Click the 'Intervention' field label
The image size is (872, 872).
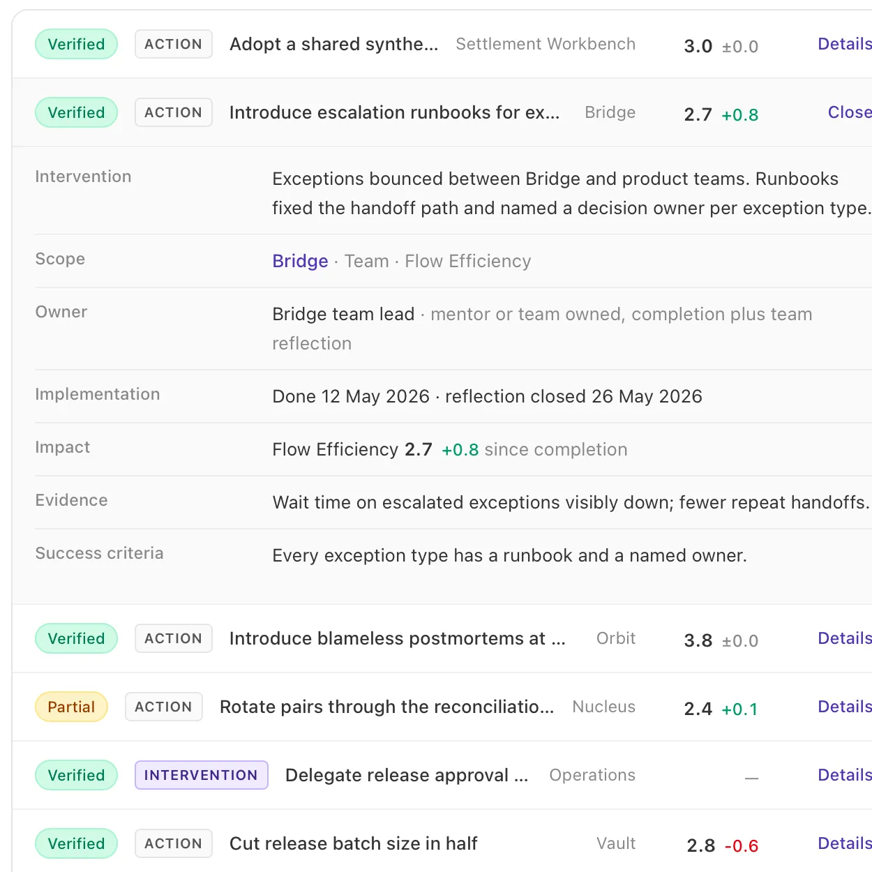(x=83, y=176)
